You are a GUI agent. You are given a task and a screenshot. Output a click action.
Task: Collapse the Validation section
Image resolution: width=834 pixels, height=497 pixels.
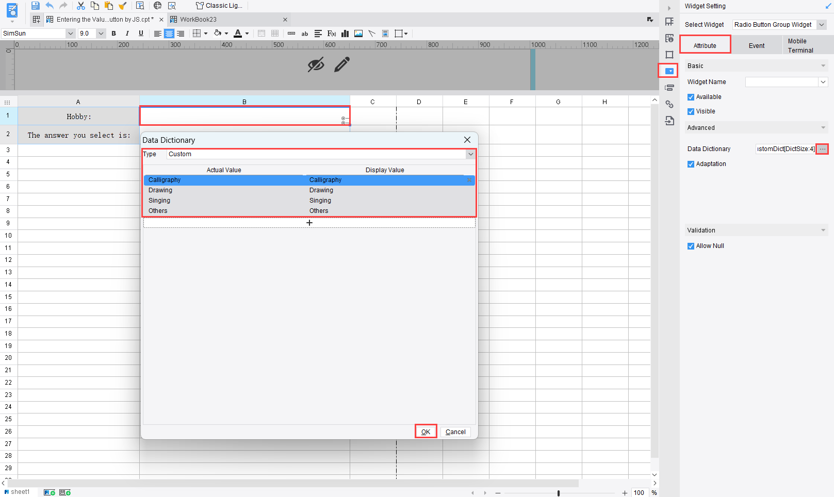pyautogui.click(x=823, y=230)
